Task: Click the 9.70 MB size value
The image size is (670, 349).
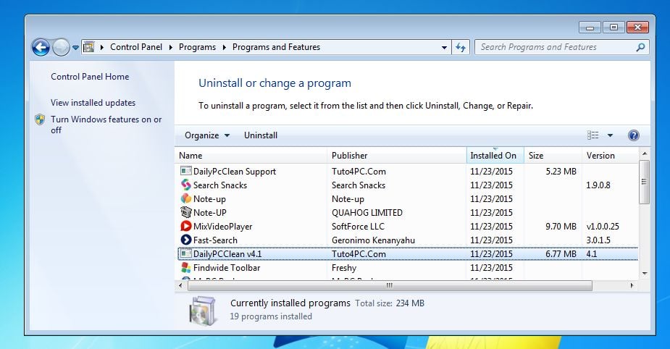Action: [561, 227]
